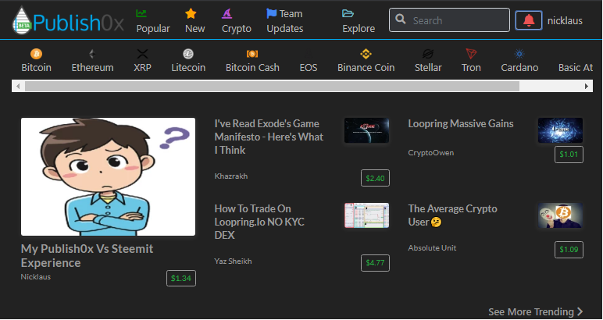Viewport: 603px width, 320px height.
Task: Open I've Read Exode's Game Manifesto article
Action: tap(269, 137)
